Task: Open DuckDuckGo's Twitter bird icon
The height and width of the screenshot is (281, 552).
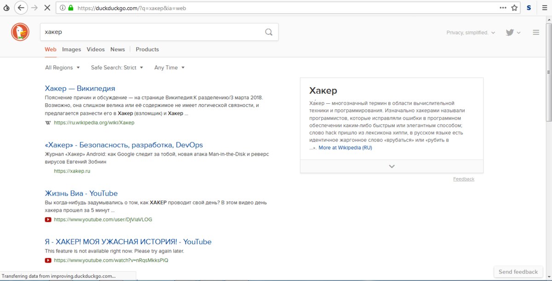Action: click(x=510, y=32)
